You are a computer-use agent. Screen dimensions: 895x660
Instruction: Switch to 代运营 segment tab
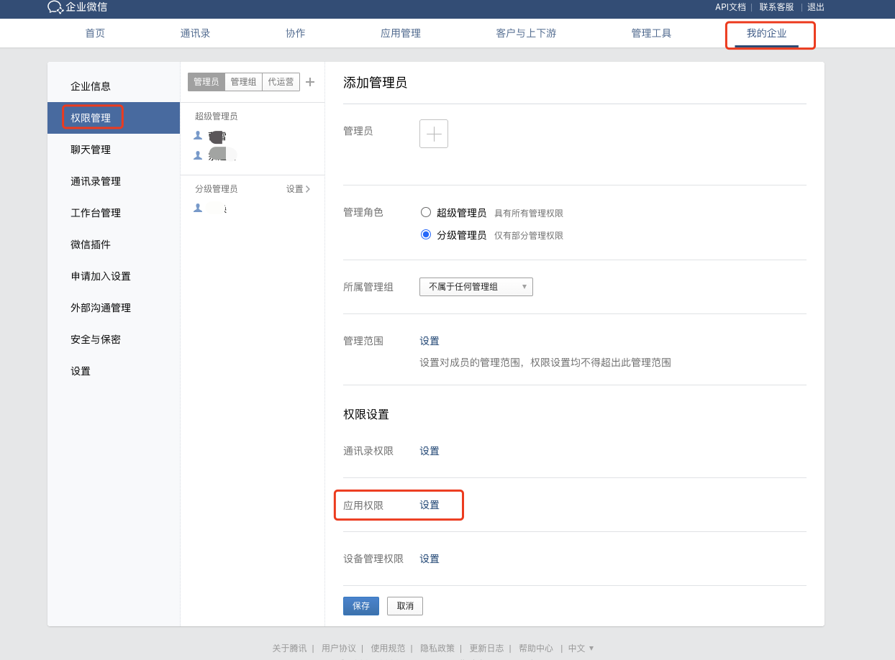[x=281, y=82]
